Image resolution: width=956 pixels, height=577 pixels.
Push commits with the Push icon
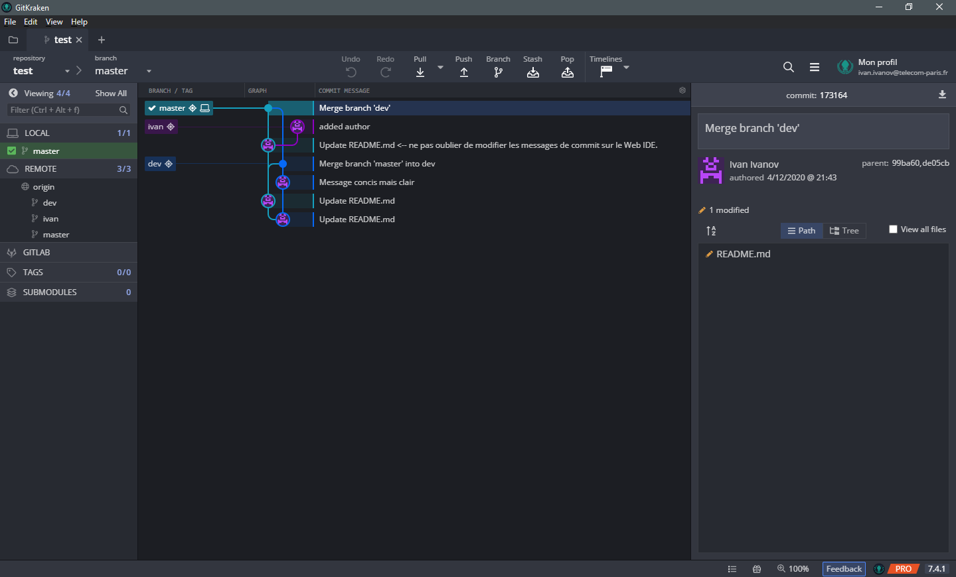[x=464, y=72]
